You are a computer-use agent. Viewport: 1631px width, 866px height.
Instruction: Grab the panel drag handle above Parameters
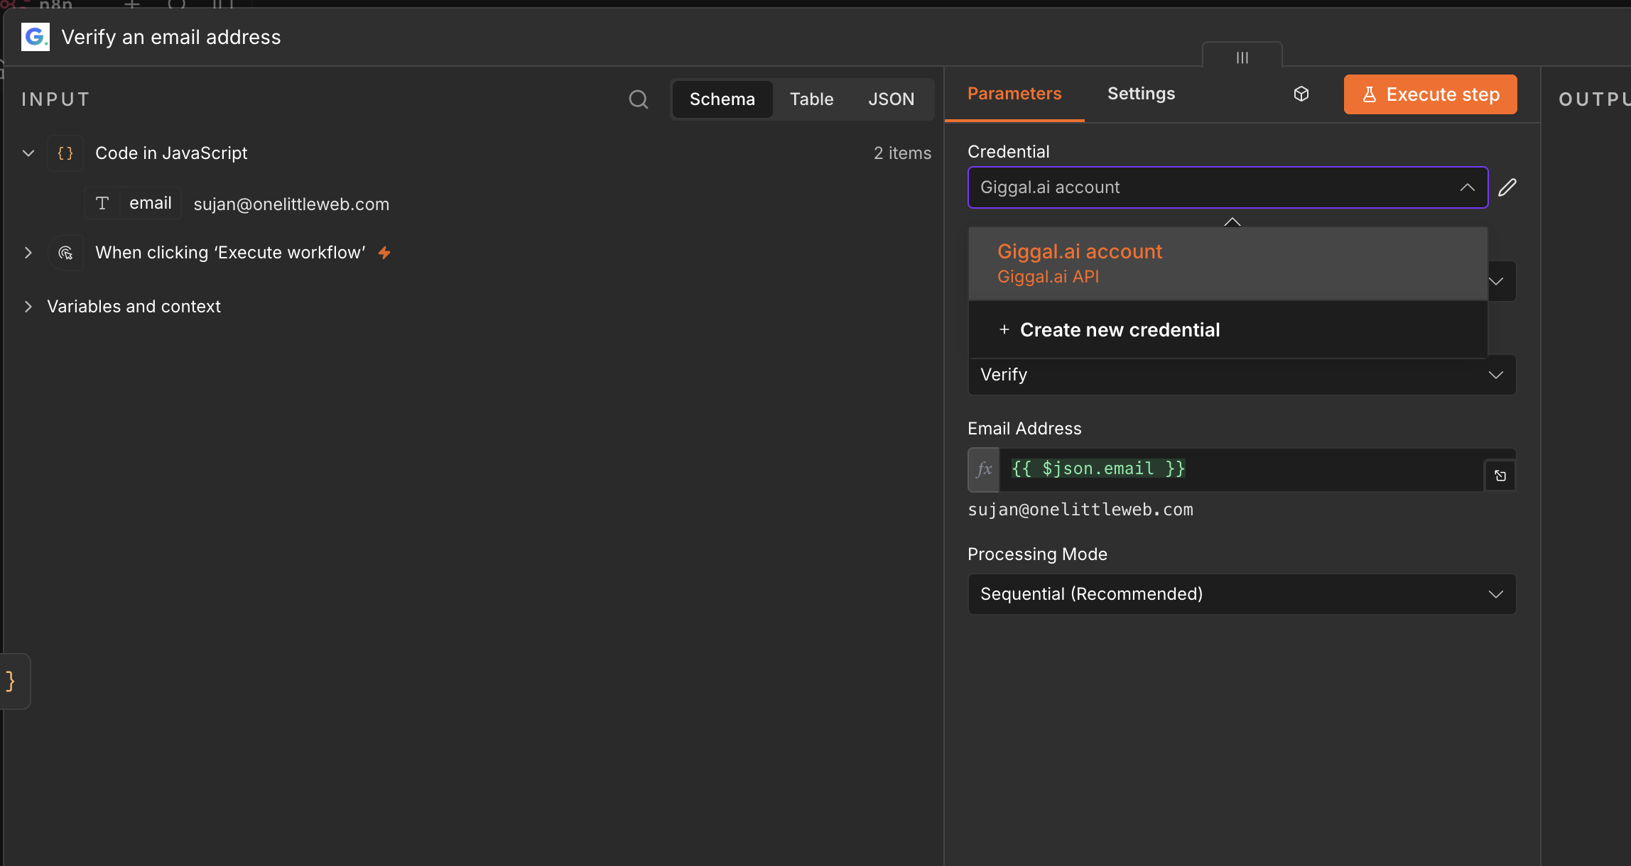point(1242,57)
